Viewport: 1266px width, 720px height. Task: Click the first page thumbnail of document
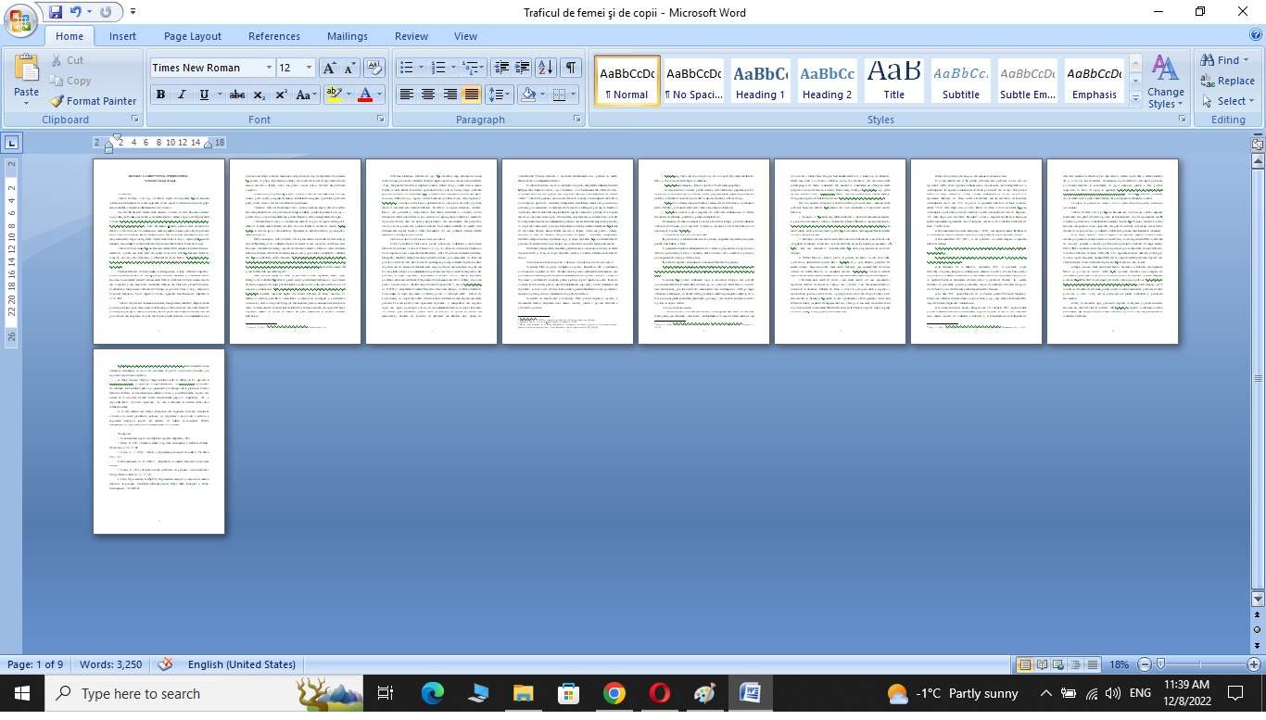click(x=158, y=251)
